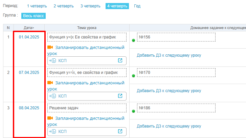Click the camera icon in lesson 1
The height and width of the screenshot is (138, 246).
50,48
